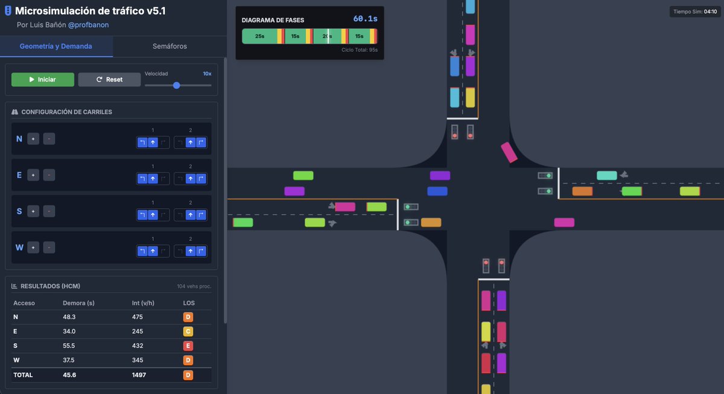This screenshot has width=724, height=394.
Task: Start the simulation with Iniciar
Action: (43, 80)
